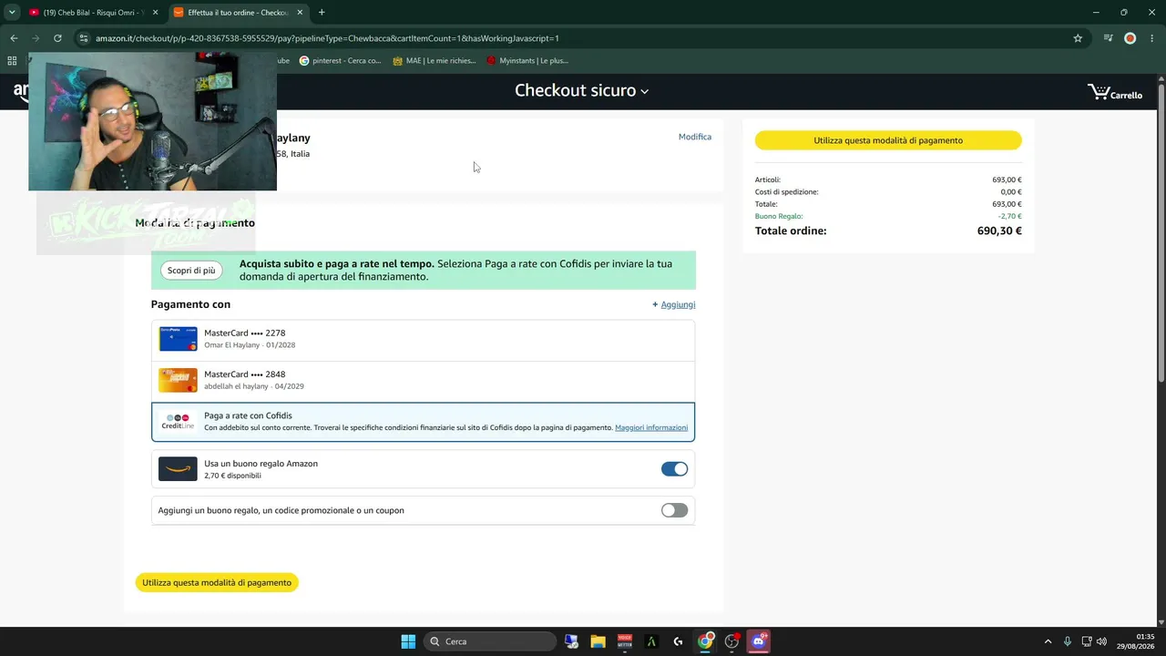Switch to the Effettua il tuo ordine tab
Screen dimensions: 1166x656
(239, 13)
